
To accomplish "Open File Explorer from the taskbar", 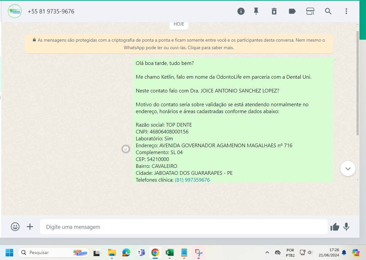I will [x=112, y=252].
